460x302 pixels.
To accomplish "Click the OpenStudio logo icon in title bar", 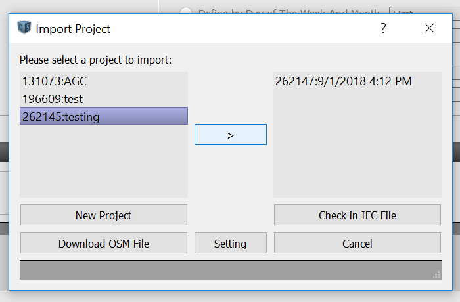I will tap(24, 28).
